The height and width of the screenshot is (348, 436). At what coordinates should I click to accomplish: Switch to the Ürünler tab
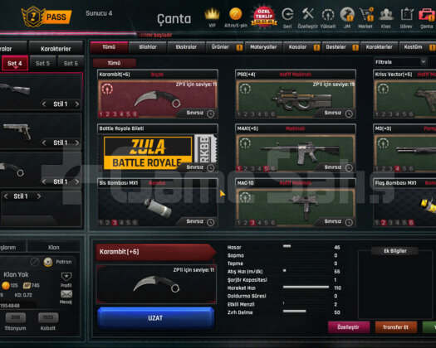(225, 47)
